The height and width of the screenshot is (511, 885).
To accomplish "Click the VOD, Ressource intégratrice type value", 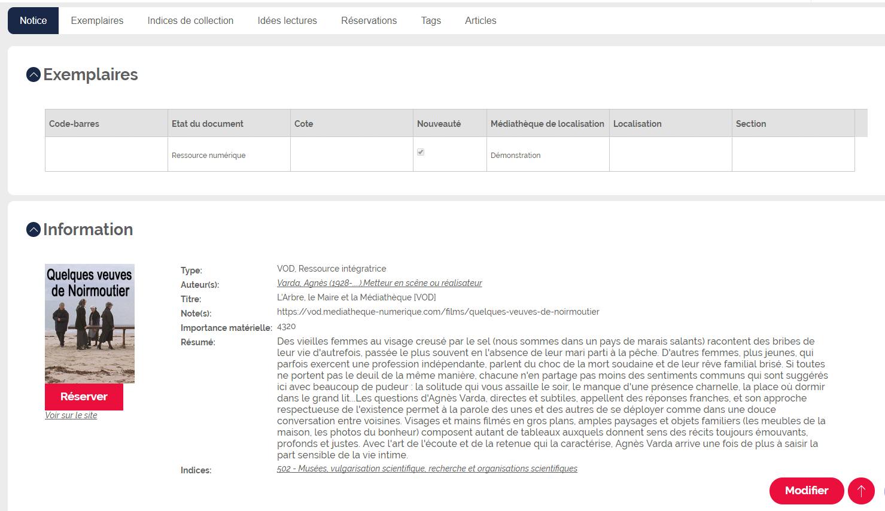I will click(332, 269).
